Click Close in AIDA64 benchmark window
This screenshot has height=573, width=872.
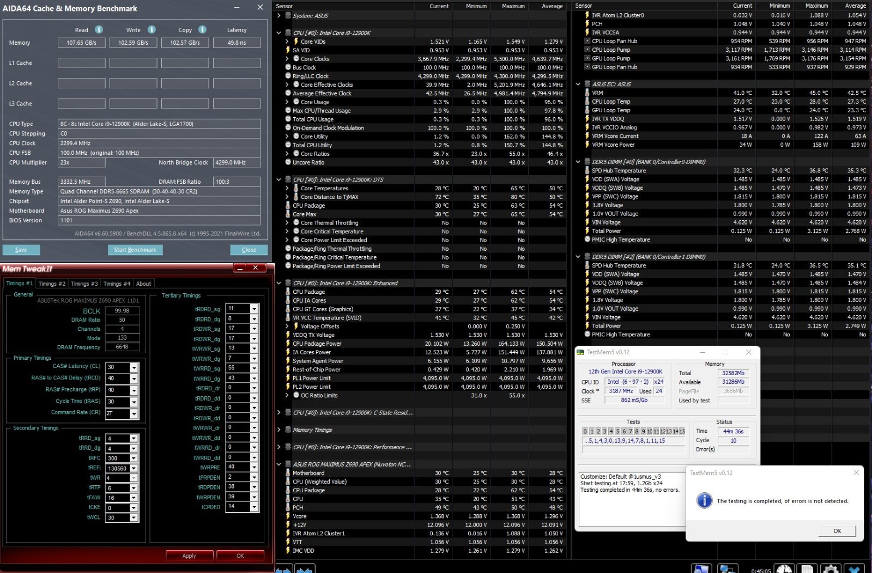tap(249, 250)
